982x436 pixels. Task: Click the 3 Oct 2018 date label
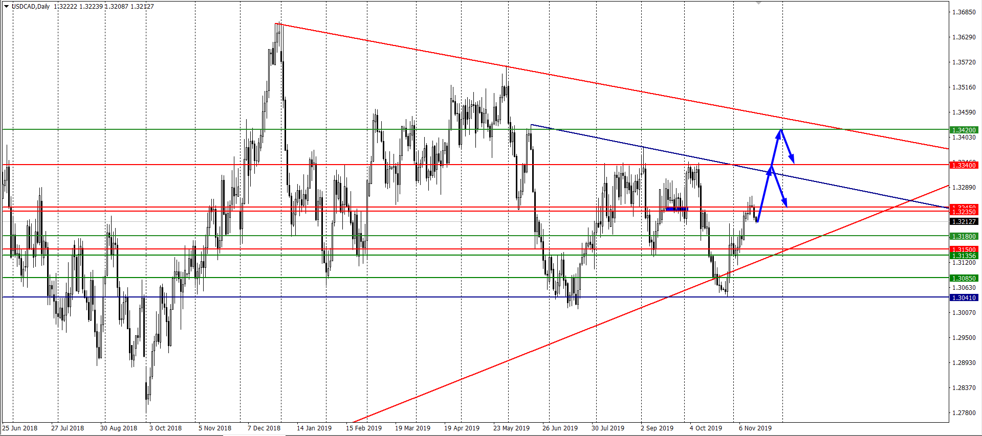tap(165, 428)
